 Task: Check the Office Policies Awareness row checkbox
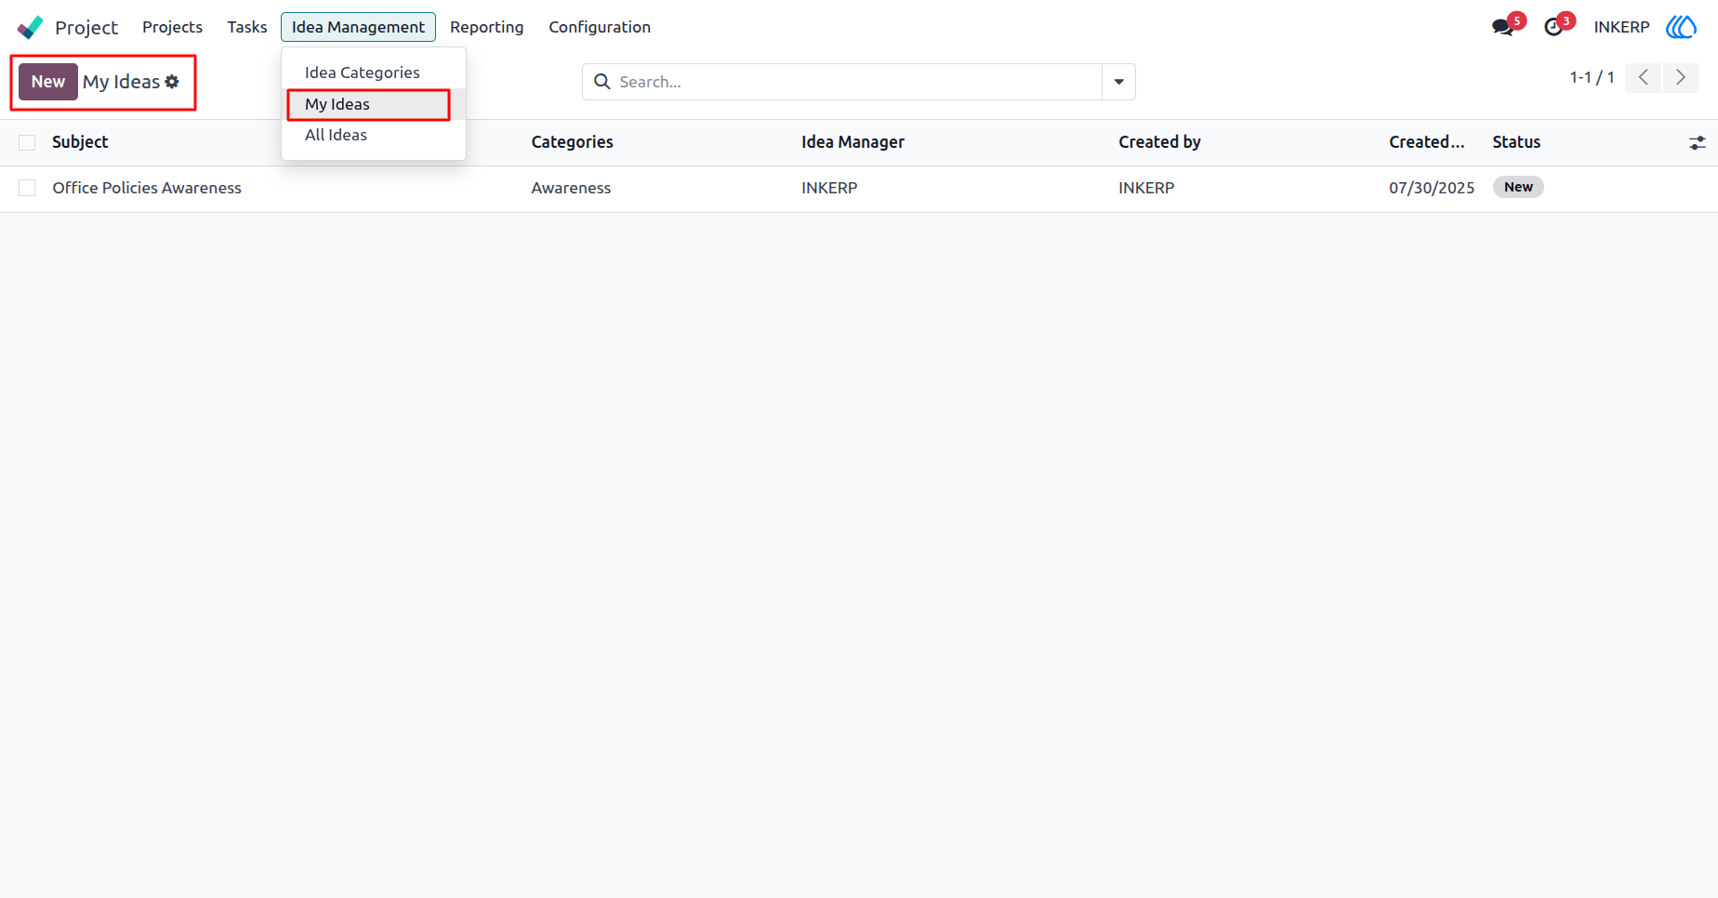(27, 188)
